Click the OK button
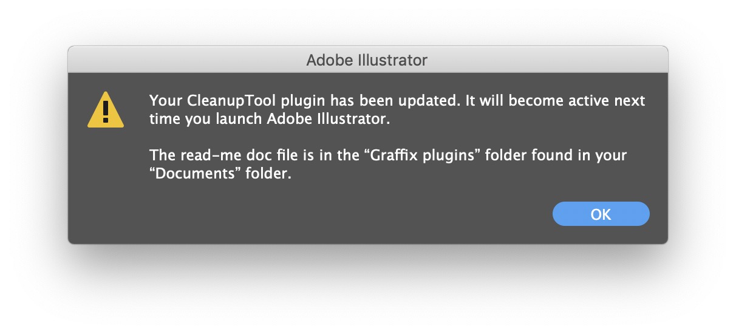 (x=601, y=214)
